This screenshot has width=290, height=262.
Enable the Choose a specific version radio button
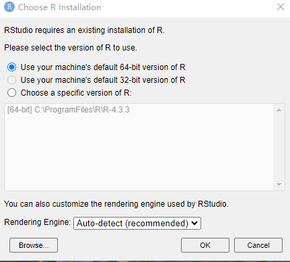(x=11, y=93)
